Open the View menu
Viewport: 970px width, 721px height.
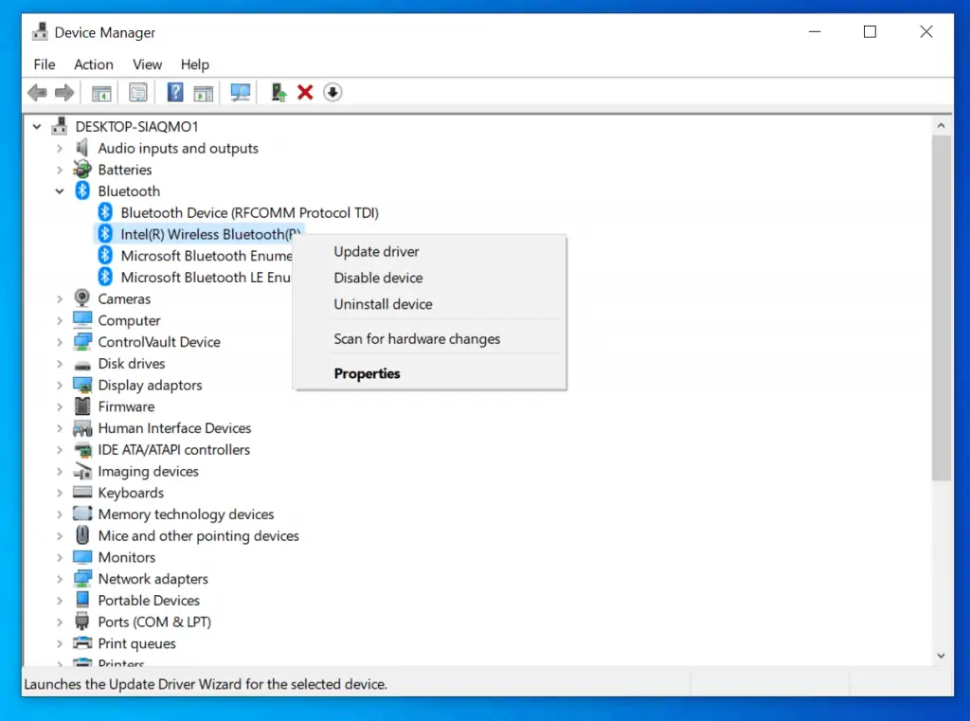147,64
